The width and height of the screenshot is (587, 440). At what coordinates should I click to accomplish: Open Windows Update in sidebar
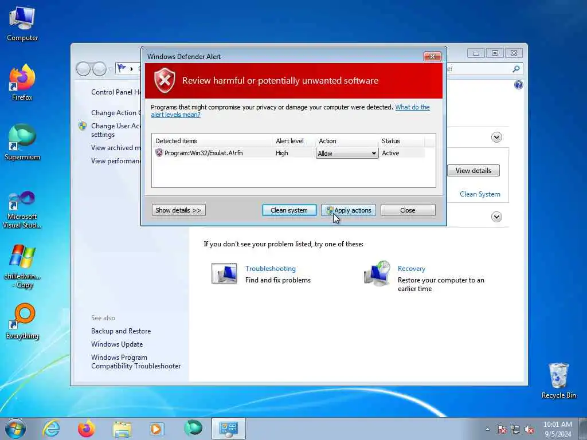pyautogui.click(x=117, y=344)
